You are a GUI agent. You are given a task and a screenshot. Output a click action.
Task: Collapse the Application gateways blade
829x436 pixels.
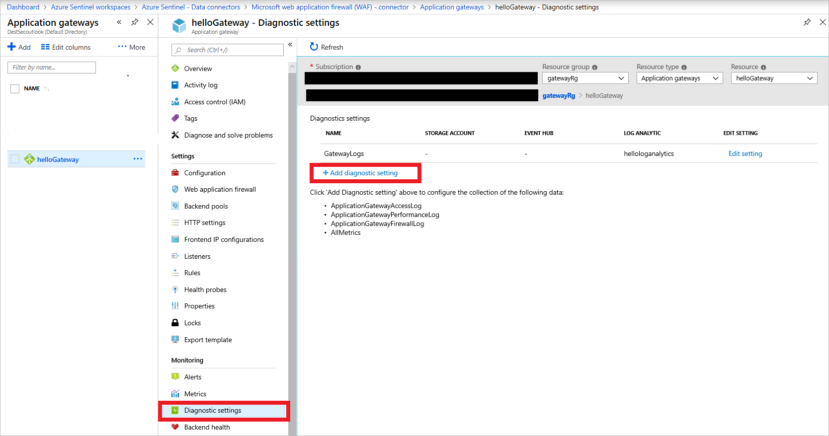point(119,22)
